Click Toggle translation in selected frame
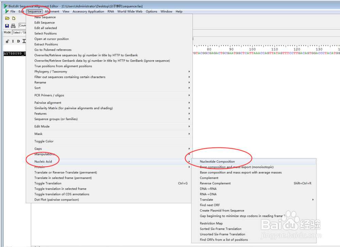 109,188
